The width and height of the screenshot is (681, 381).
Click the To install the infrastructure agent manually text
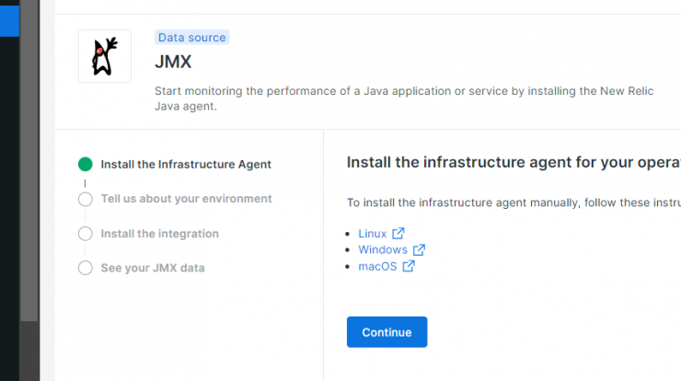point(514,202)
